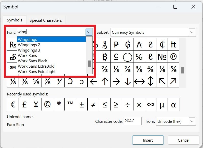The image size is (203, 148).
Task: Choose Work Sans in font list
Action: click(x=51, y=56)
